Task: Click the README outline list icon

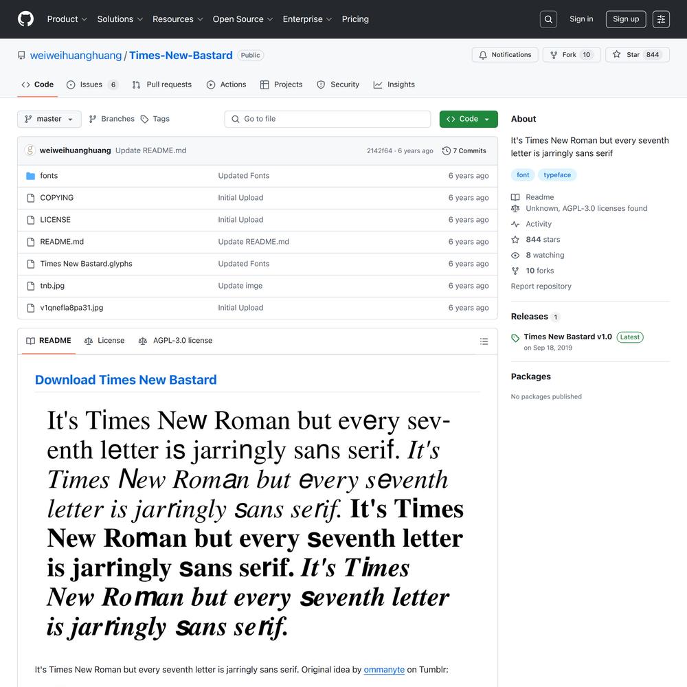Action: [x=484, y=341]
